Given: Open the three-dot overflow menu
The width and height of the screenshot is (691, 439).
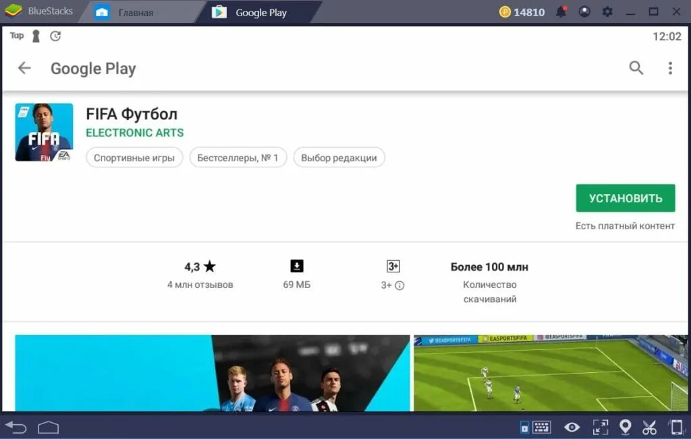Looking at the screenshot, I should (x=670, y=68).
